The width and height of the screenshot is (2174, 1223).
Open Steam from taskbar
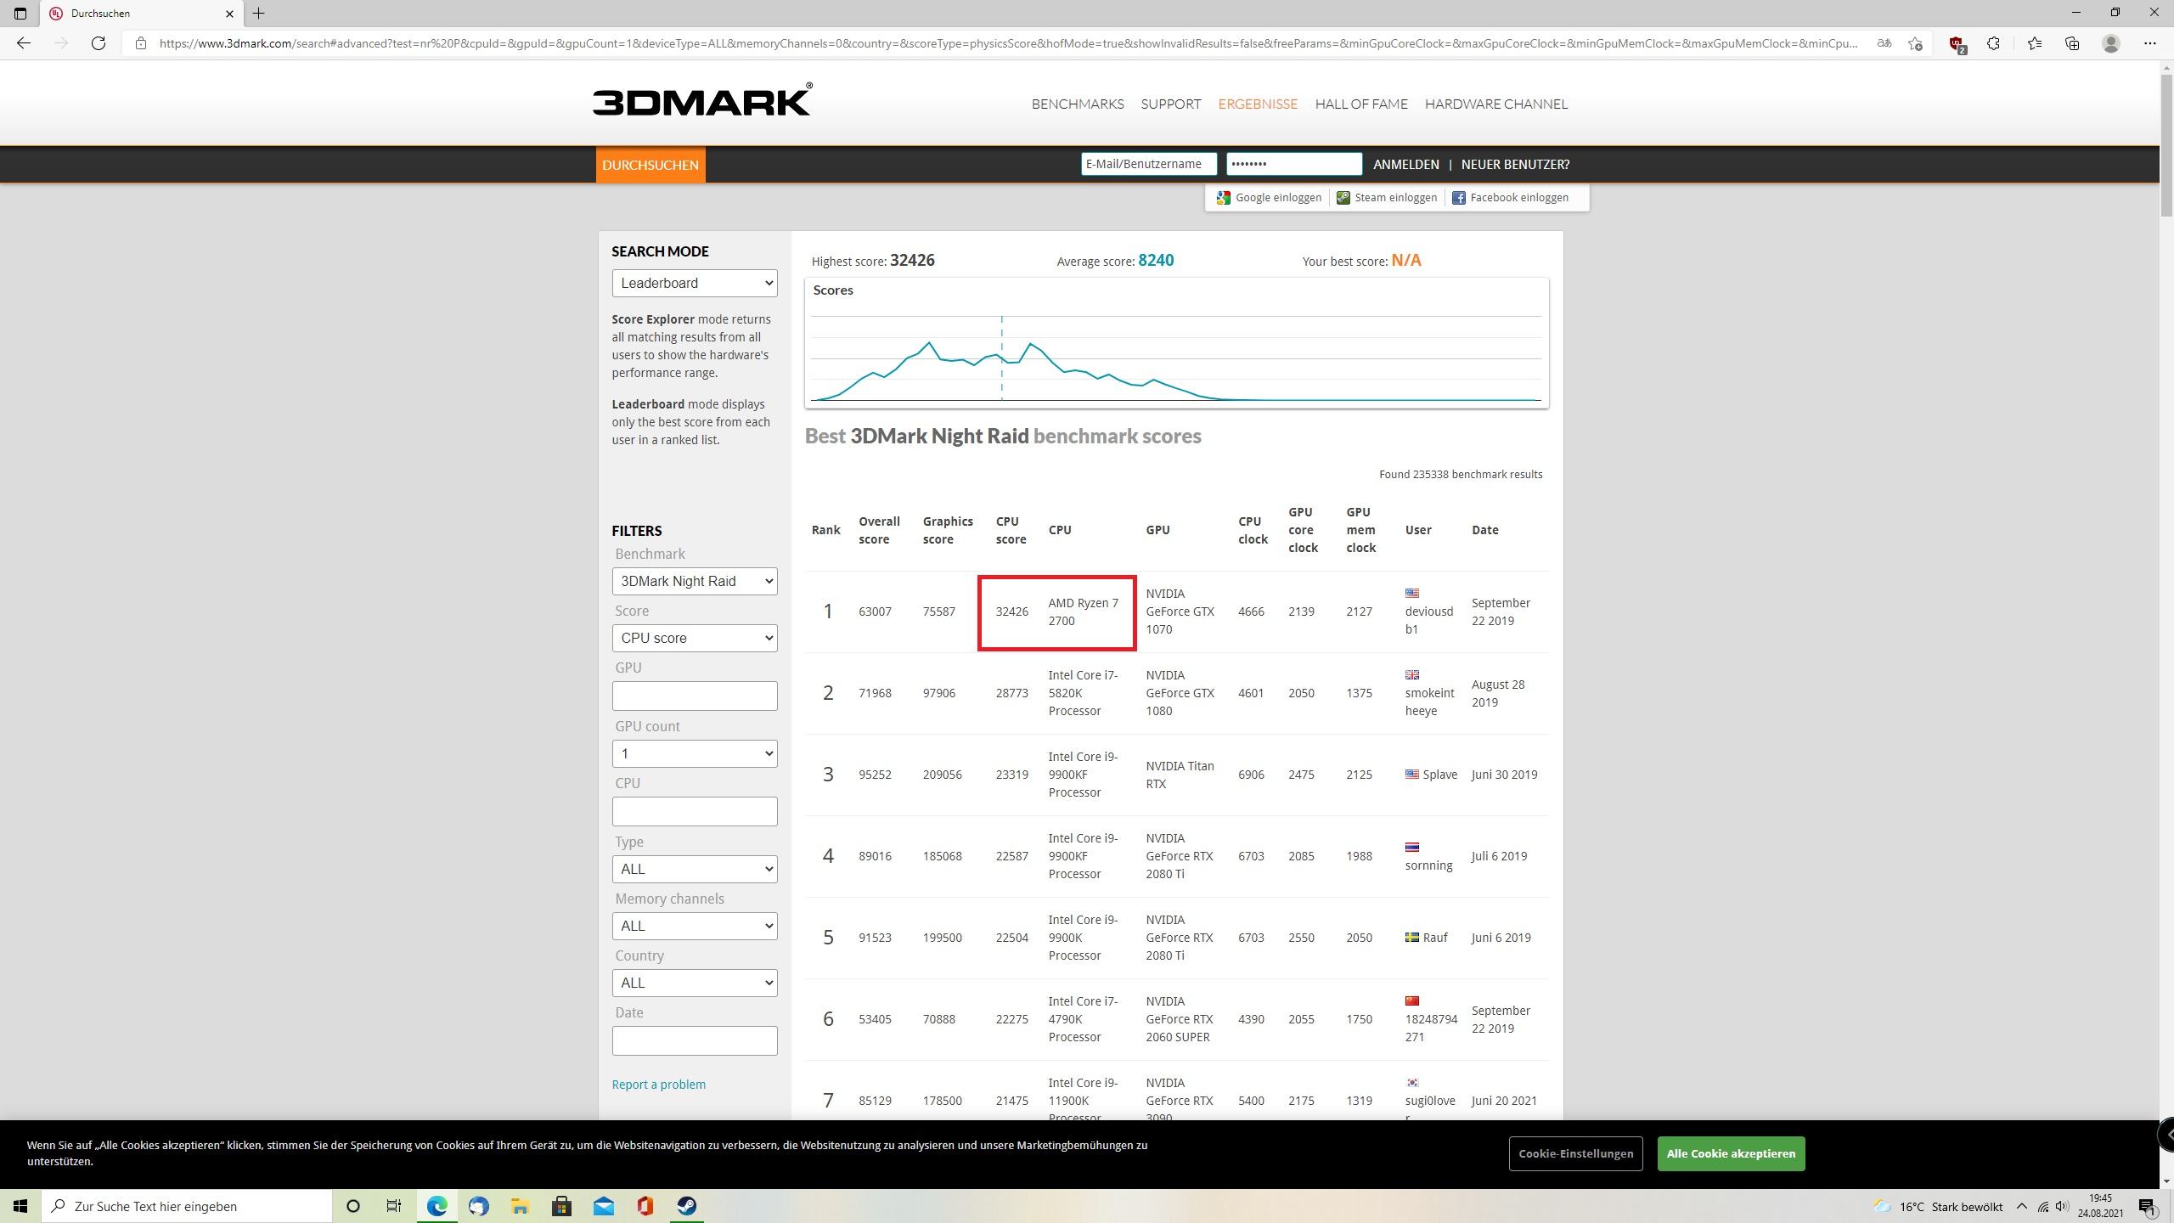686,1206
